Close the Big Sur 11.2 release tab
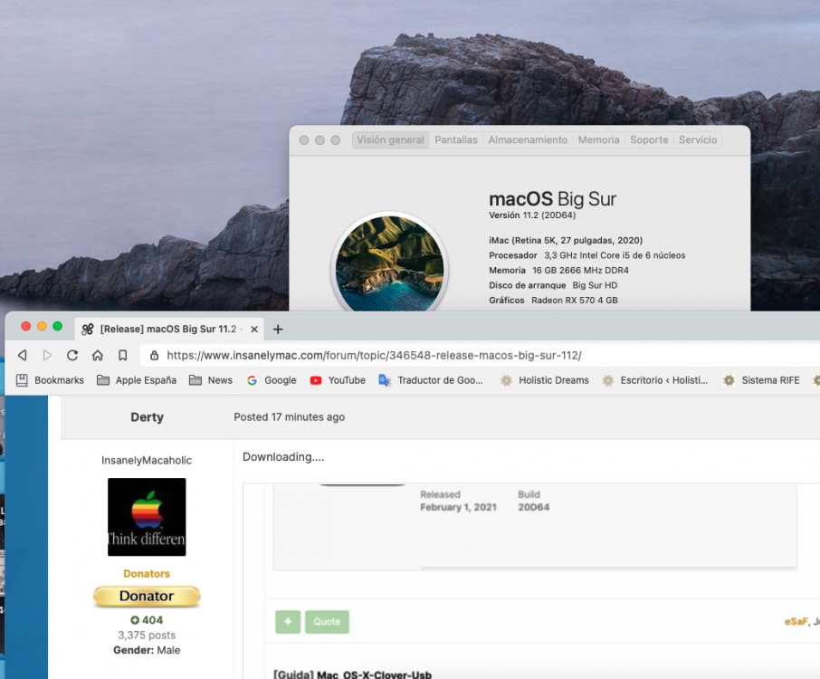This screenshot has width=820, height=679. click(x=254, y=329)
